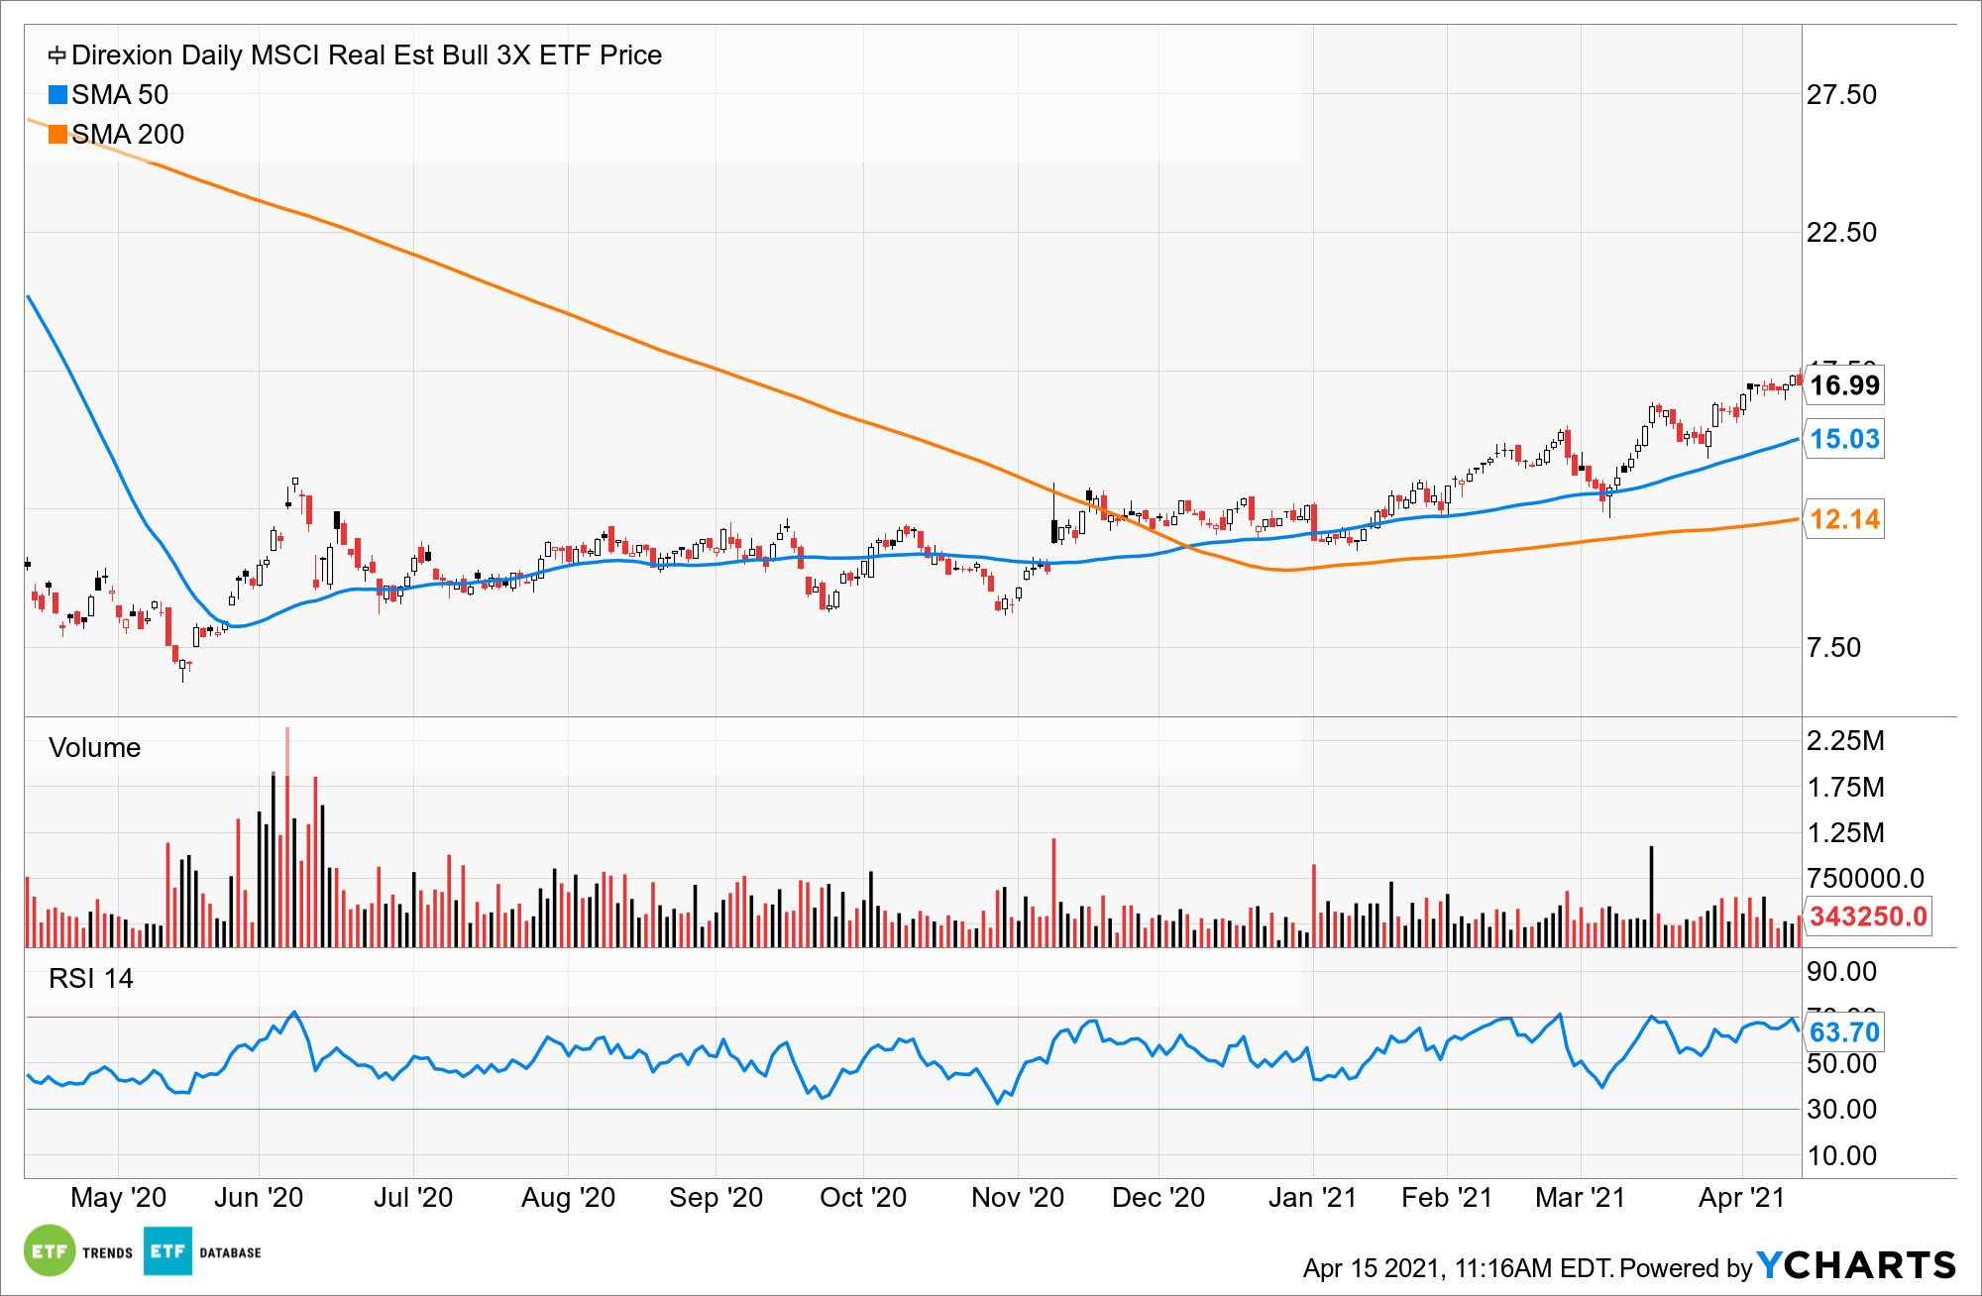
Task: Click the 16.99 current price label
Action: coord(1844,385)
